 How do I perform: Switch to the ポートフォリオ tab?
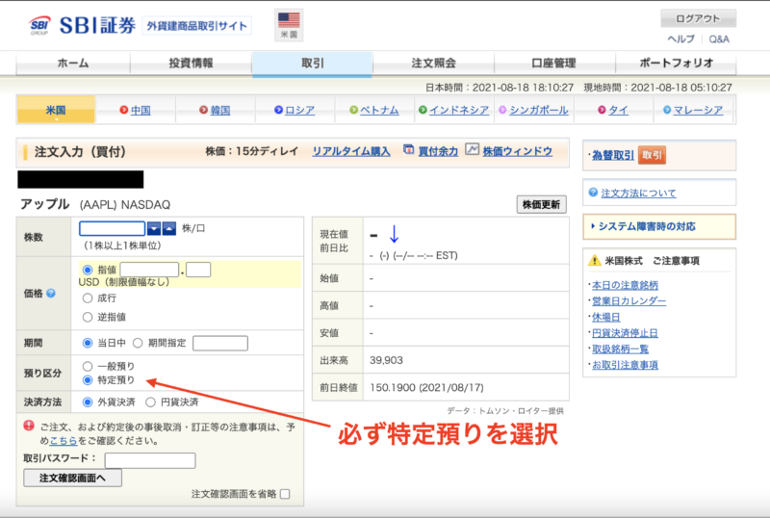[676, 64]
